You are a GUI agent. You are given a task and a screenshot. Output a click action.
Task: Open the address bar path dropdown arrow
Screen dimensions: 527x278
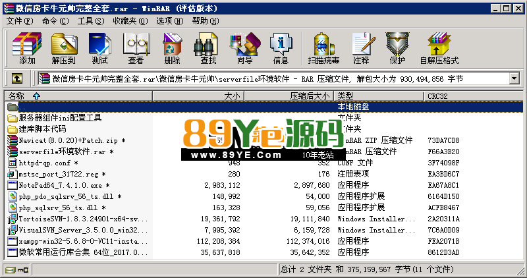coord(514,79)
